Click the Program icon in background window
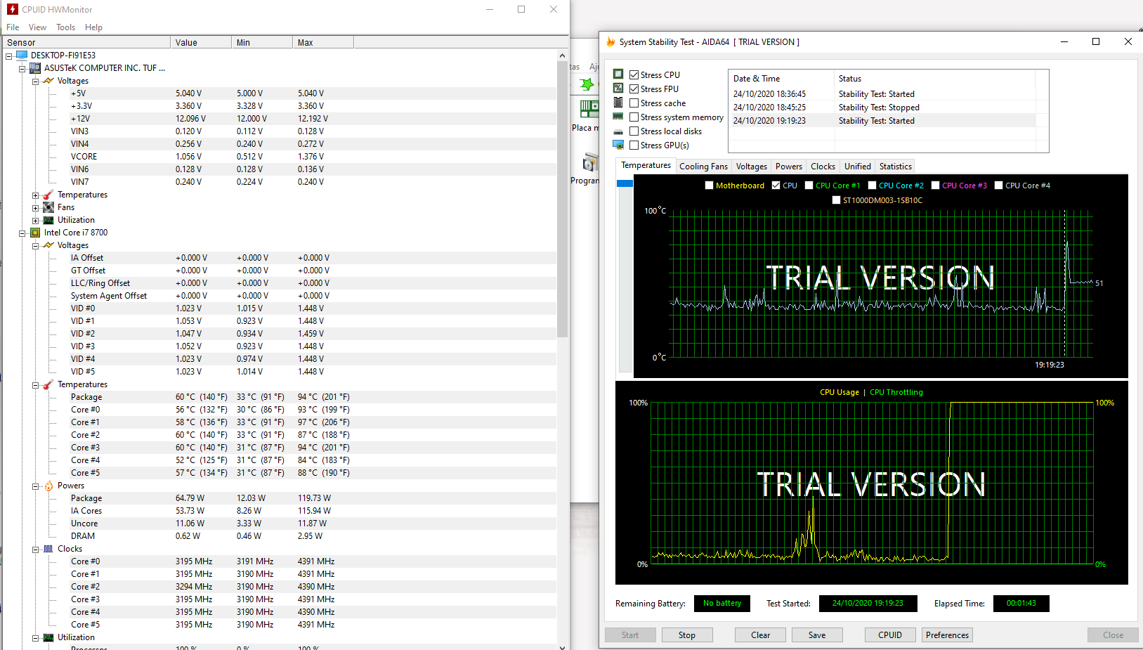Image resolution: width=1143 pixels, height=650 pixels. [591, 163]
